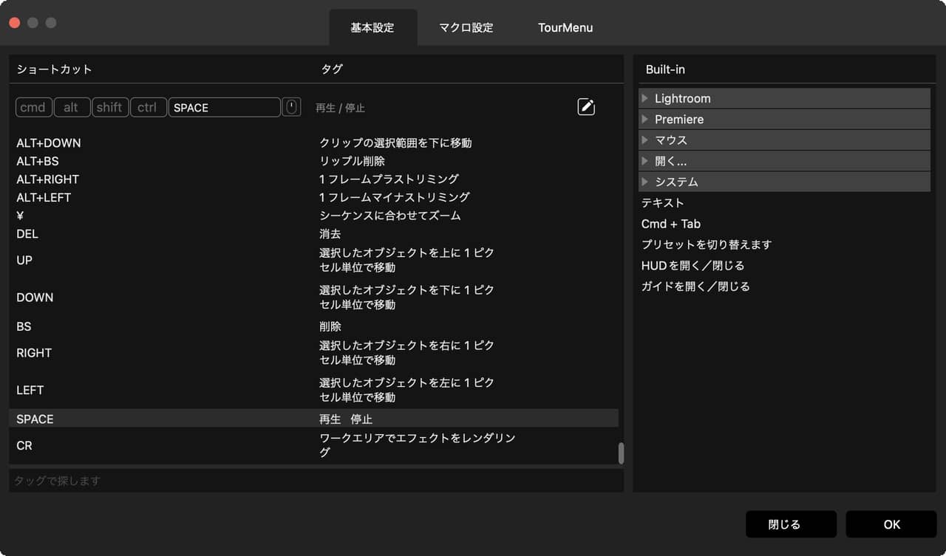Image resolution: width=946 pixels, height=556 pixels.
Task: Confirm with the OK button
Action: coord(891,524)
